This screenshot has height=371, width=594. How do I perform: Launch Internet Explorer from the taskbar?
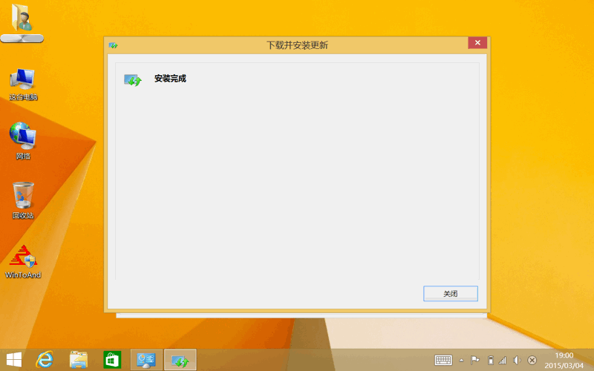[x=46, y=360]
